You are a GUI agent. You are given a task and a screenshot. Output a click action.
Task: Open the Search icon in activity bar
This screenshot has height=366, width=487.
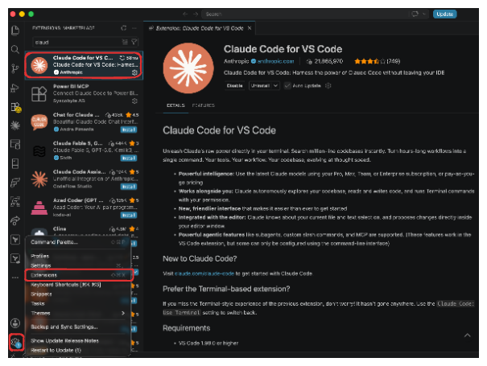point(15,49)
